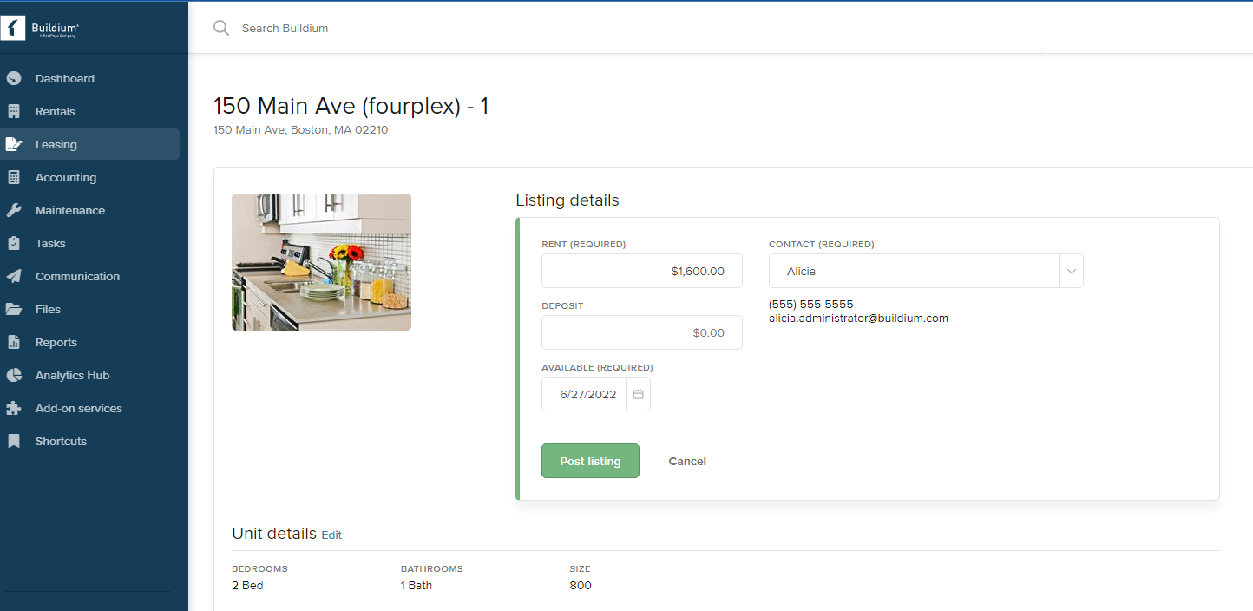Click email alicia.administrator@buildium.com

(858, 319)
